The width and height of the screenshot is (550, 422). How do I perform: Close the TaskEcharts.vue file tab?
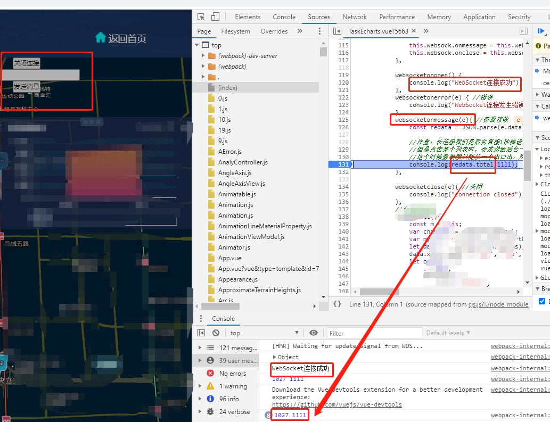[414, 31]
